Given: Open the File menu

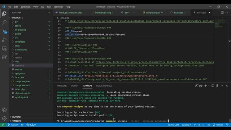Looking at the screenshot, I should click(9, 7).
